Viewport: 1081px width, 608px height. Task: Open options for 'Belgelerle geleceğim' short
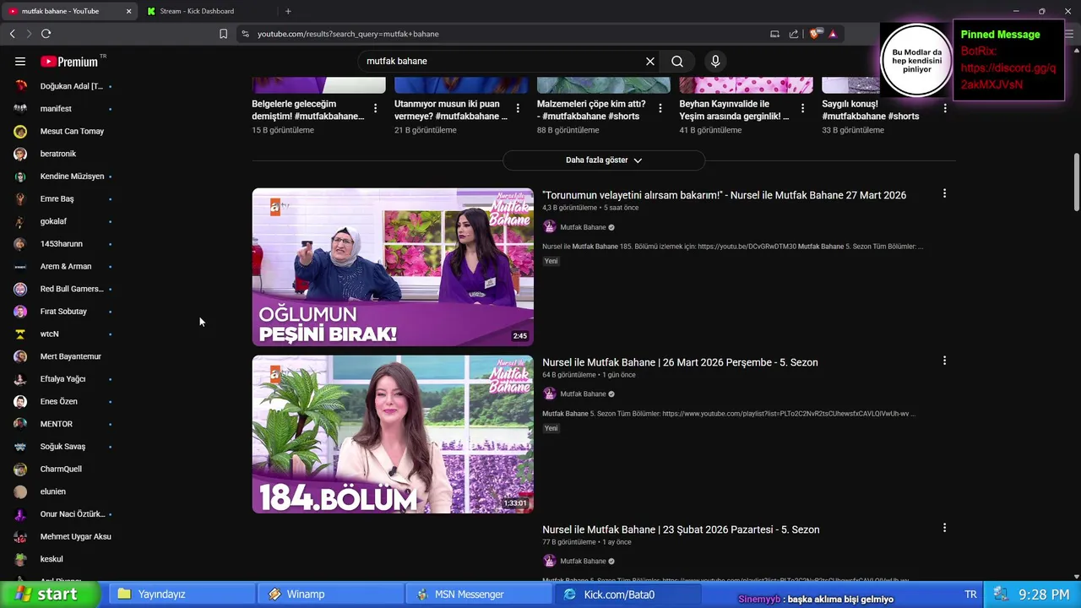click(x=375, y=108)
